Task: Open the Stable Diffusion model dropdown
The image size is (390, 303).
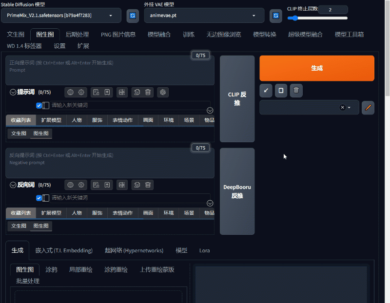Action: pos(61,16)
